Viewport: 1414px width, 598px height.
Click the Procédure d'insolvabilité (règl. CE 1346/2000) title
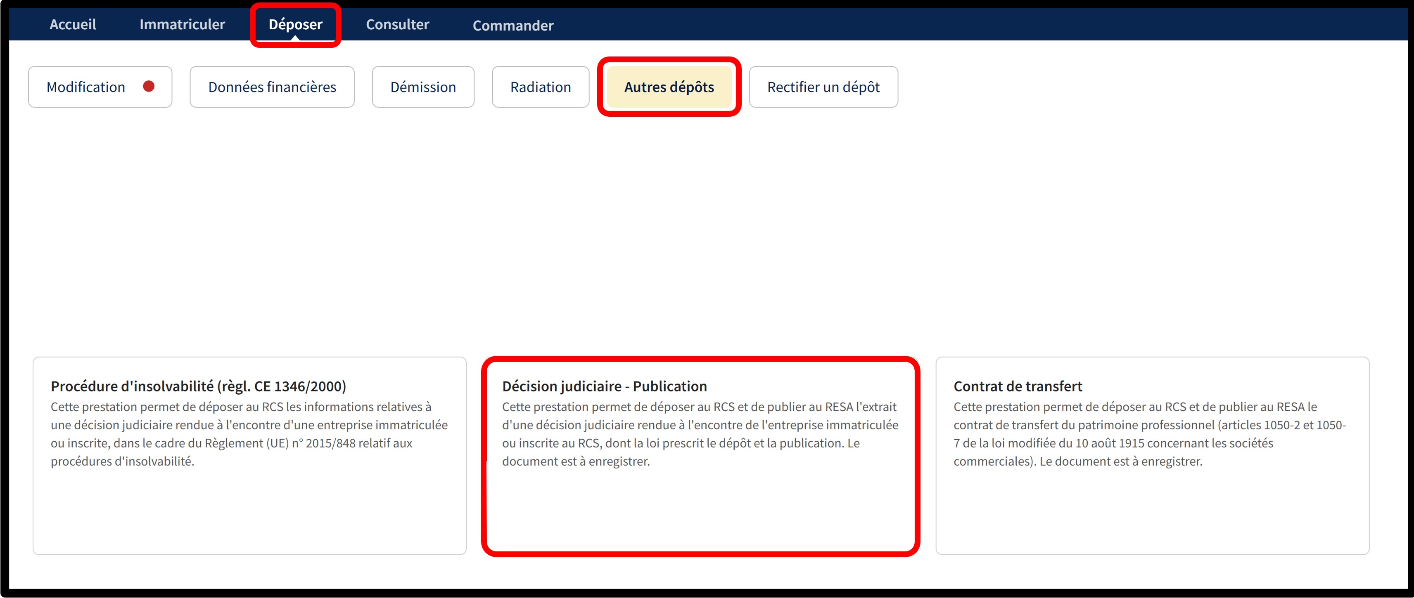(x=198, y=386)
